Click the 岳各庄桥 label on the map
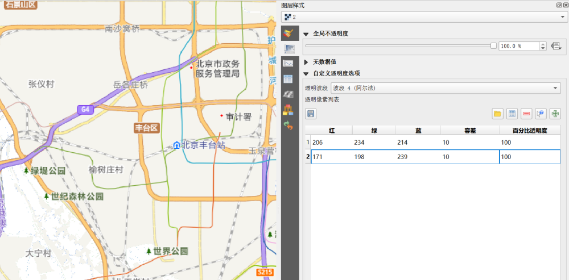 (x=131, y=85)
